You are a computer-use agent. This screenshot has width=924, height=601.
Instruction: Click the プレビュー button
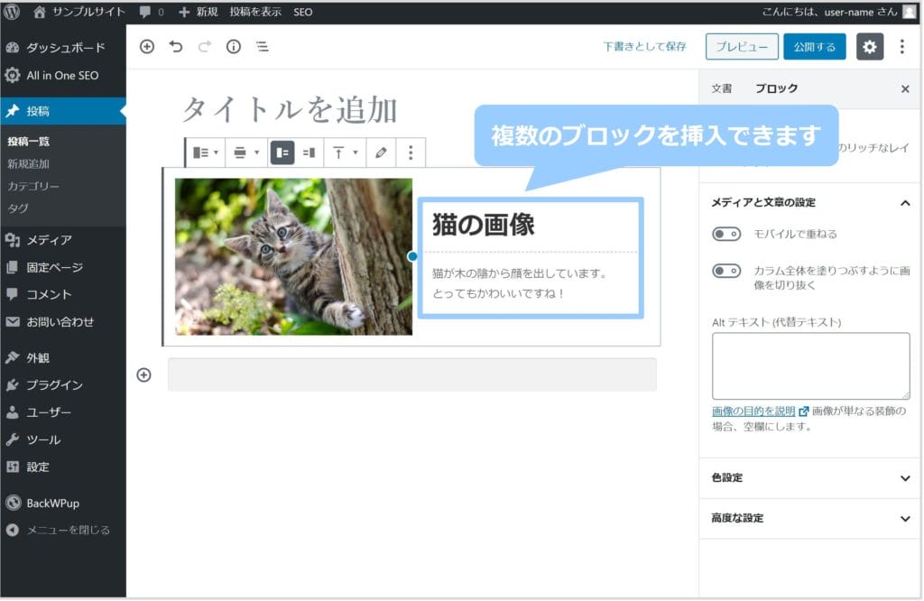click(x=742, y=47)
